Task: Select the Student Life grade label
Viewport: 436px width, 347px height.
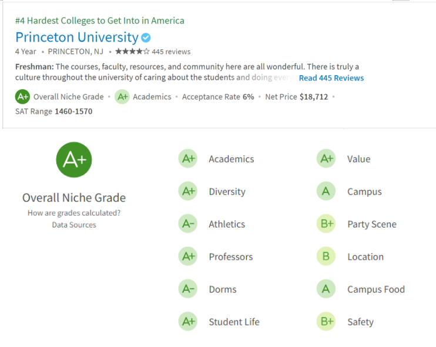Action: point(234,322)
